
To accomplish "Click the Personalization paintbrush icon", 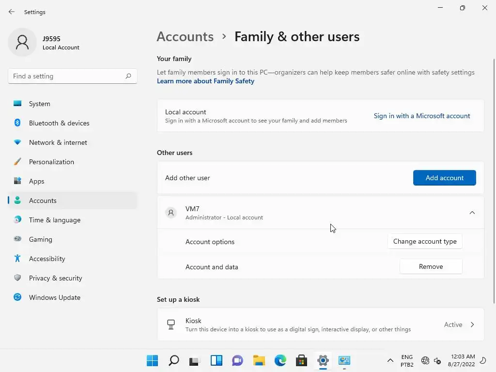I will point(17,162).
